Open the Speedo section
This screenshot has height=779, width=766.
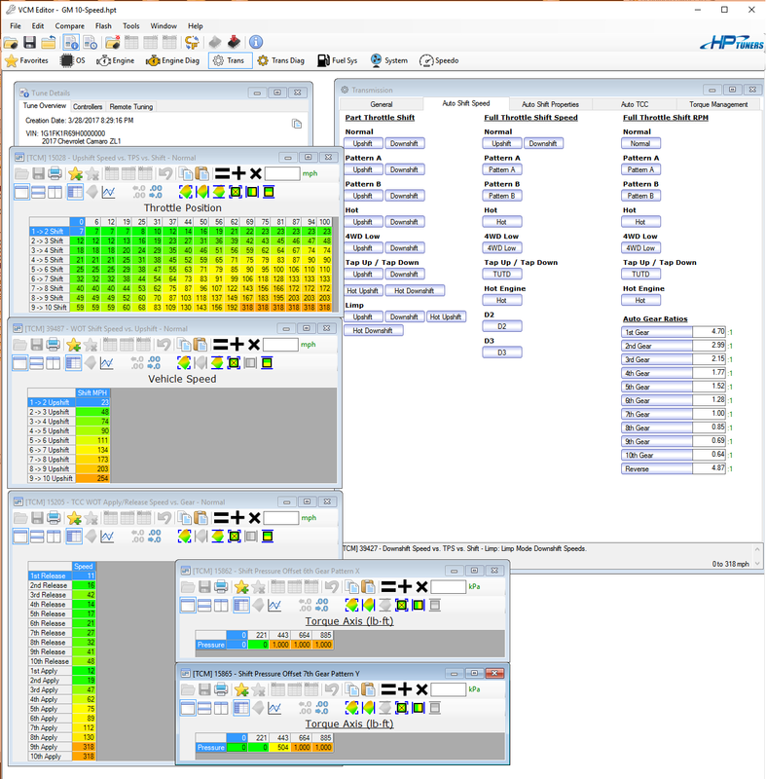[x=439, y=60]
